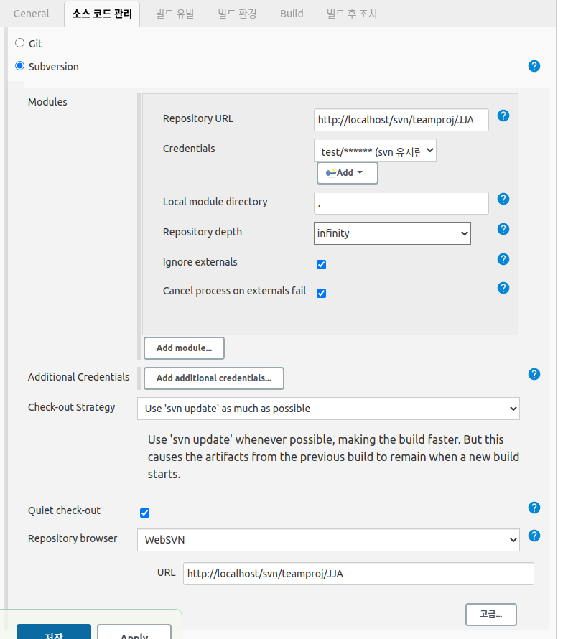Go to the 빌드 유발 tab
Screen dimensions: 563x639
click(175, 14)
